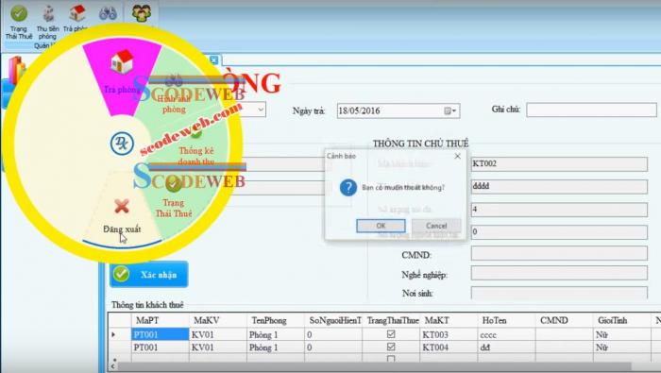Click the blue question mark icon in the dialog
This screenshot has width=661, height=373.
point(348,187)
